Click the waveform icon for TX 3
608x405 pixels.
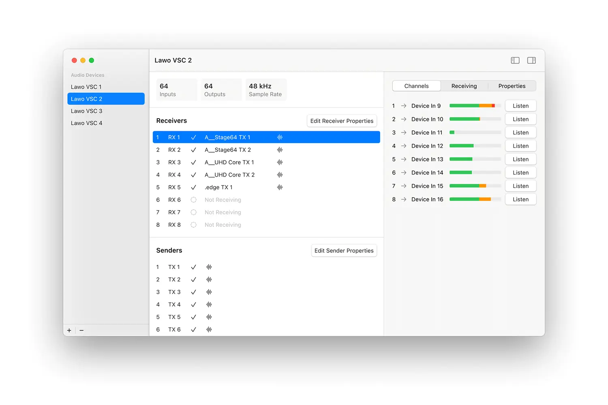[209, 292]
